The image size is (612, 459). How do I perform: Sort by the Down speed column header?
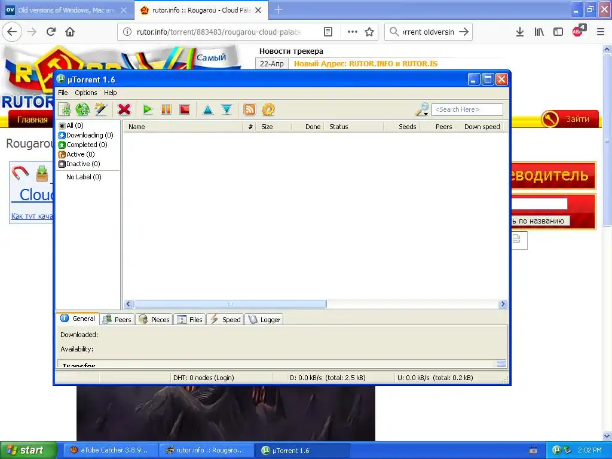tap(480, 127)
